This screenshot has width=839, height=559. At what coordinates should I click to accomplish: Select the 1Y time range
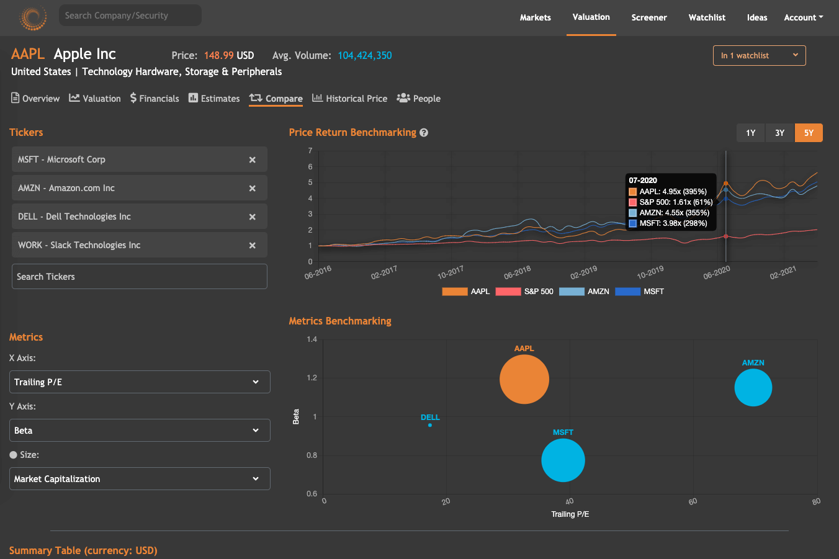751,133
